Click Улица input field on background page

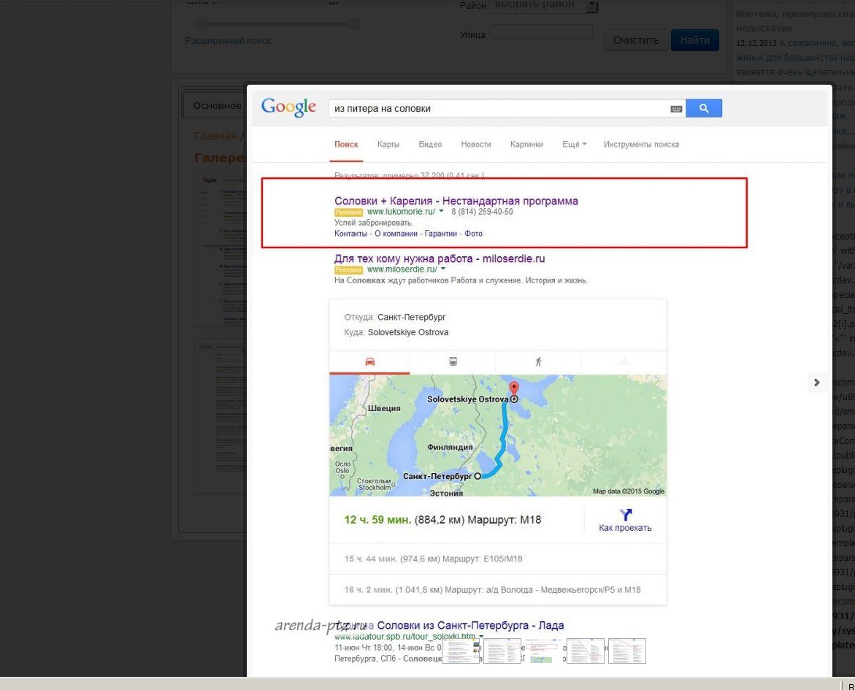pos(540,32)
